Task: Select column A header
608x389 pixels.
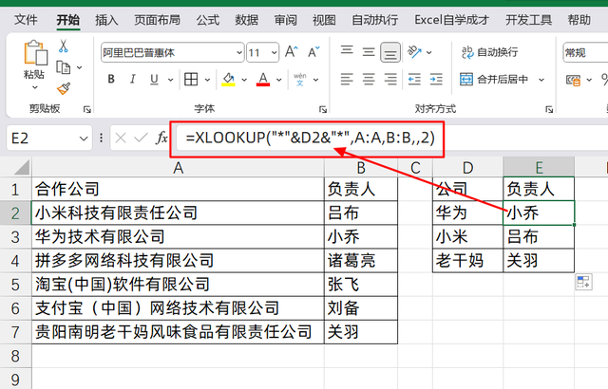Action: [x=178, y=168]
